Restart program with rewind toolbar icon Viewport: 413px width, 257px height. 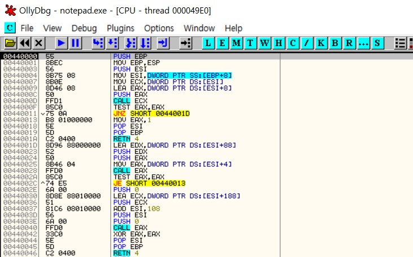(25, 43)
